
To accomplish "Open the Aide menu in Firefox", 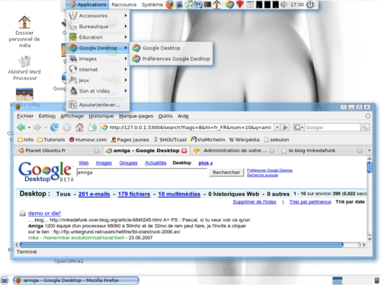I will (x=183, y=116).
